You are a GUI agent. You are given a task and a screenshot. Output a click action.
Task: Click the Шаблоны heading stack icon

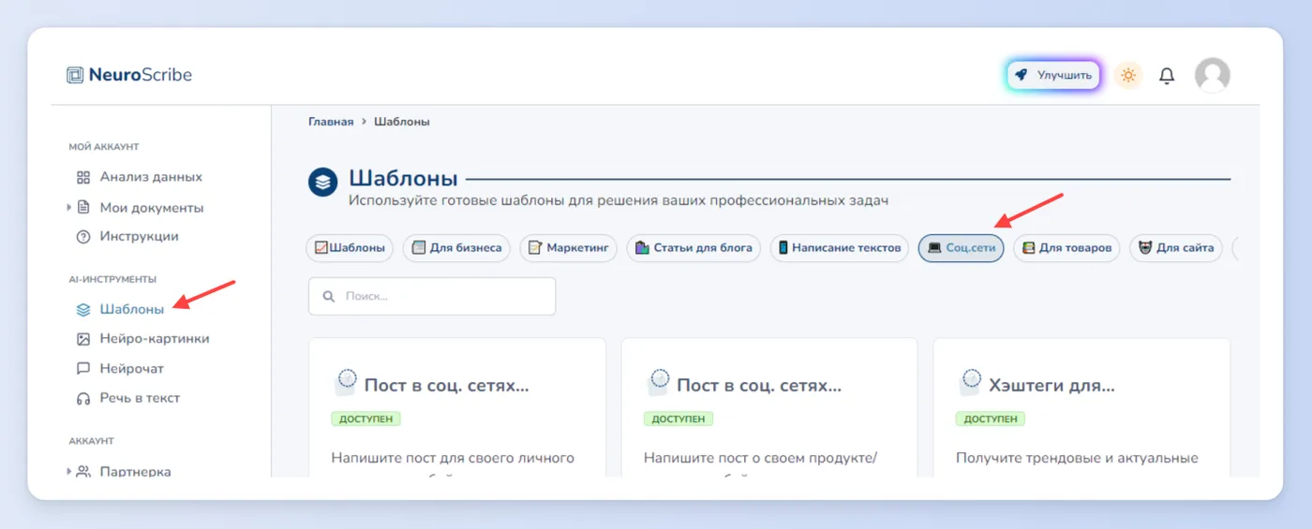coord(323,182)
